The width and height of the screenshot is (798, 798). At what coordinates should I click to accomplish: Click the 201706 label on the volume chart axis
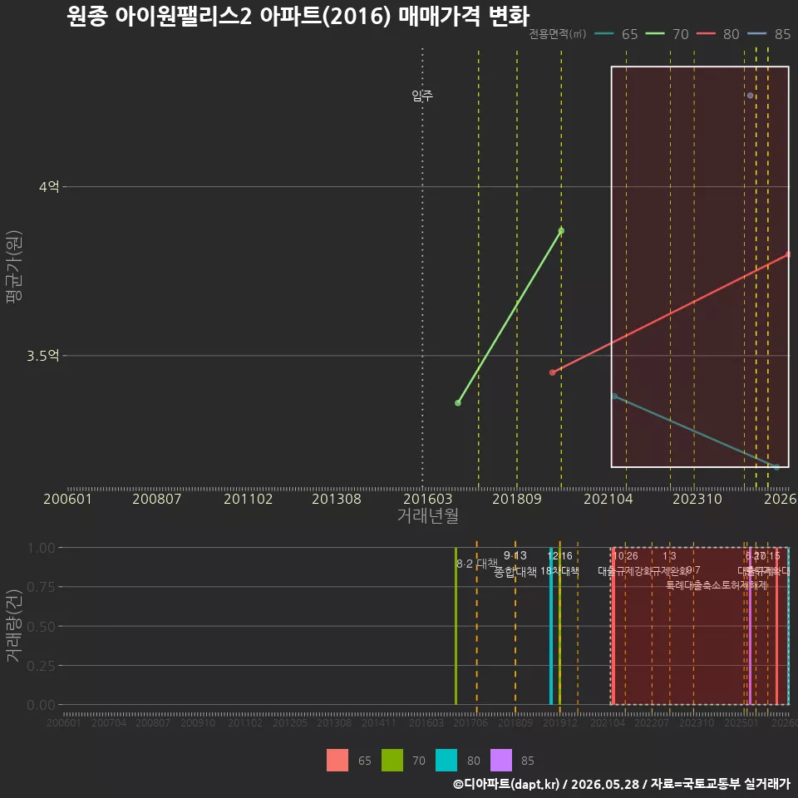[x=470, y=722]
